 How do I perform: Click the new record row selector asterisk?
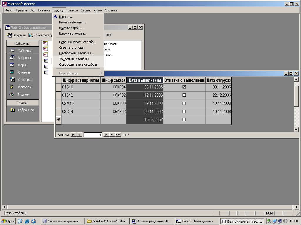(58, 120)
